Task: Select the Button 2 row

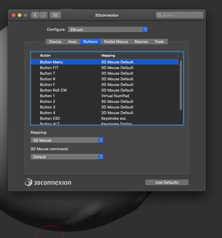Action: click(x=105, y=101)
